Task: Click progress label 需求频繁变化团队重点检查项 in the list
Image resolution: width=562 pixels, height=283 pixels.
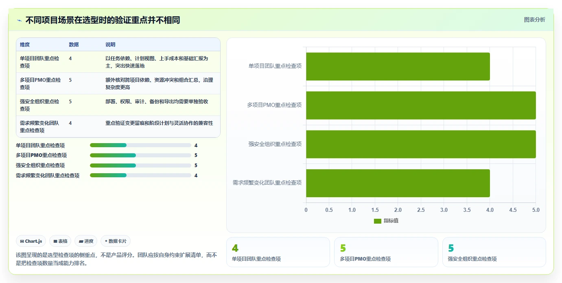Action: [x=48, y=176]
